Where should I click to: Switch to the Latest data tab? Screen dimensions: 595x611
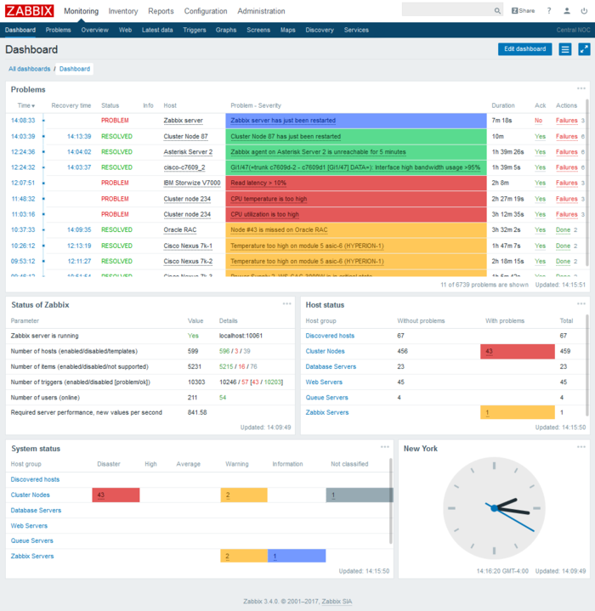click(157, 30)
